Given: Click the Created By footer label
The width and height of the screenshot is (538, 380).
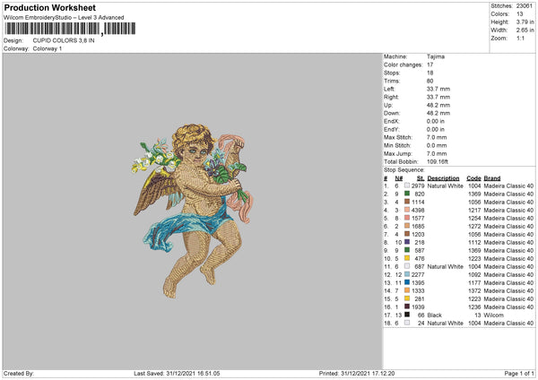Looking at the screenshot, I should click(x=19, y=374).
